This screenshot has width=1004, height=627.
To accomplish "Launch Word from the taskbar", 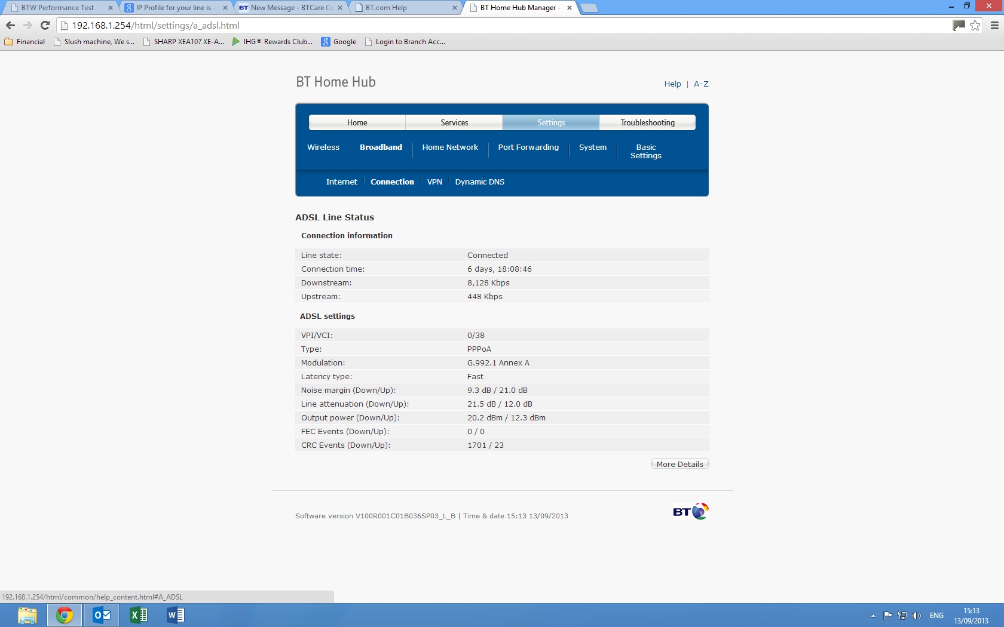I will pyautogui.click(x=175, y=614).
